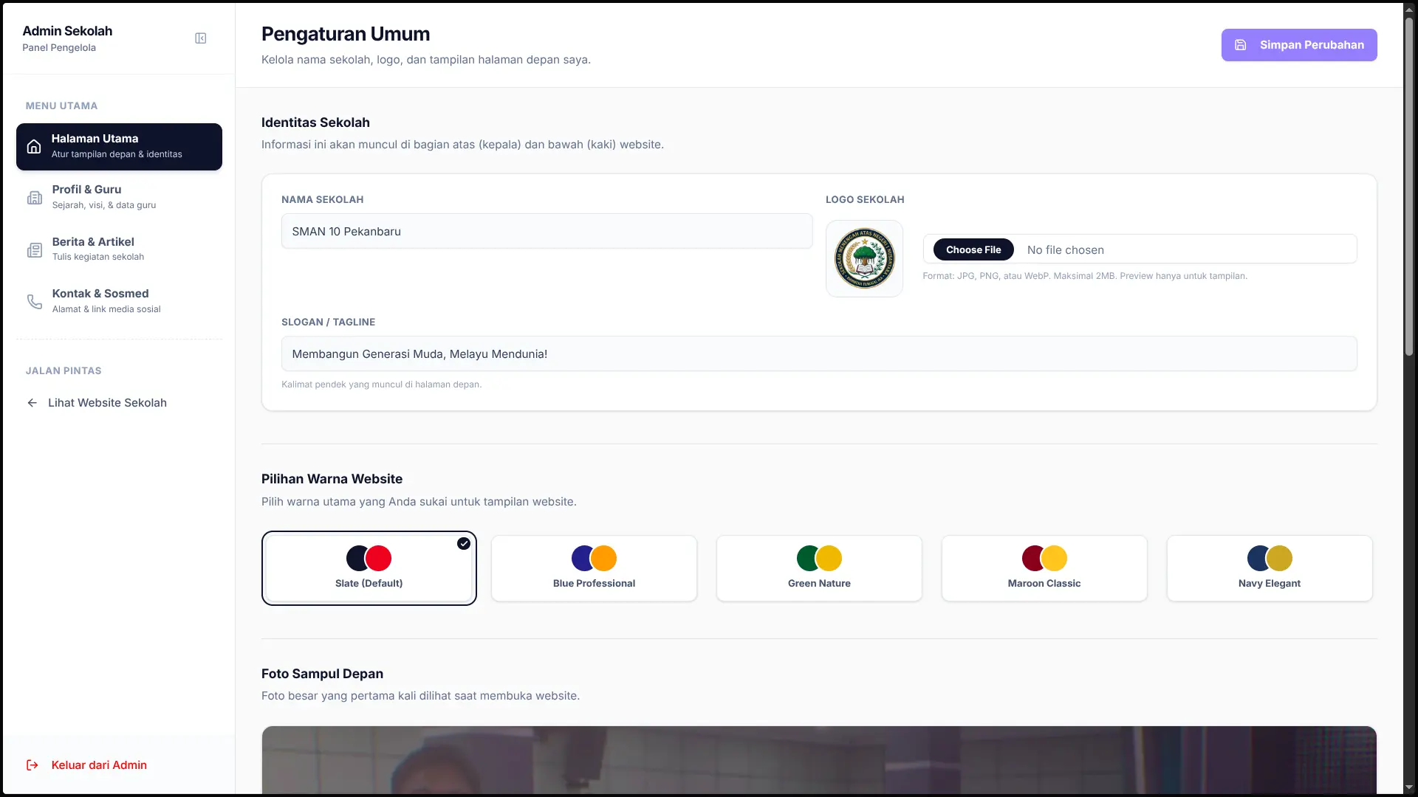This screenshot has width=1418, height=797.
Task: Click the Slogan / Tagline input field
Action: tap(819, 353)
